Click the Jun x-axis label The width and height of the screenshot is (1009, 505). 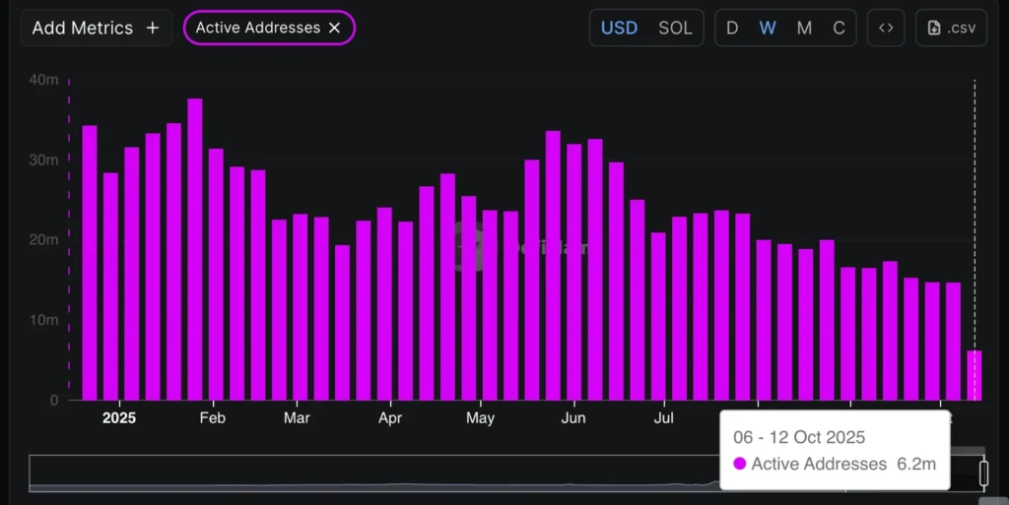tap(572, 418)
